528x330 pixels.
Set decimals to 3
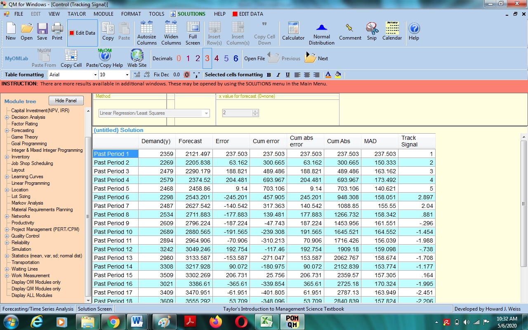click(207, 59)
